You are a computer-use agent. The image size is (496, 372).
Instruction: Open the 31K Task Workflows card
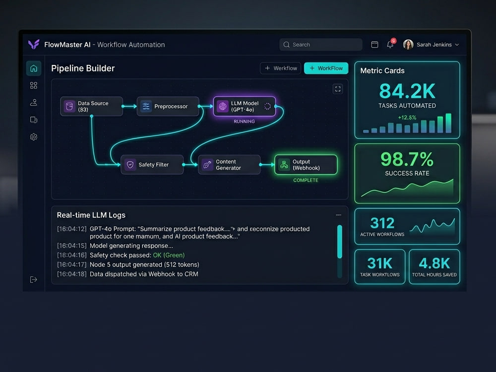(x=379, y=267)
